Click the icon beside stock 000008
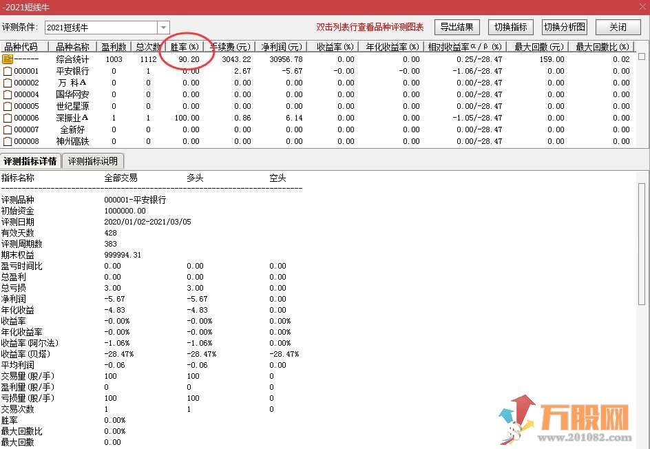650x449 pixels. (x=8, y=141)
